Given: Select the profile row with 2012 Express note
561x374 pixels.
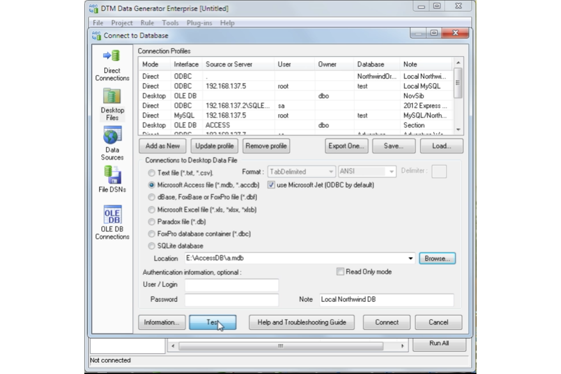Looking at the screenshot, I should click(295, 106).
